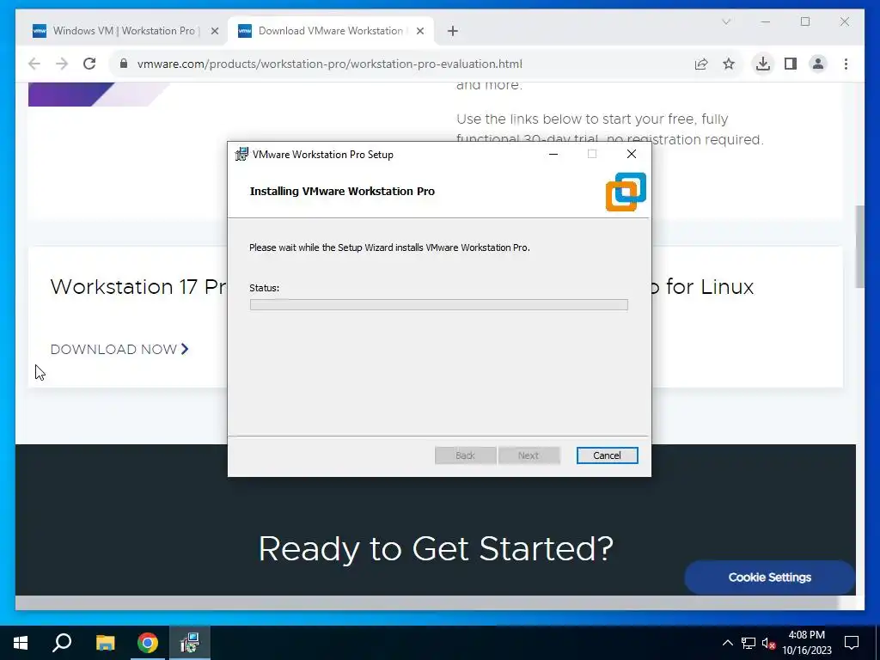The image size is (880, 660).
Task: Show hidden system tray icons
Action: click(727, 643)
